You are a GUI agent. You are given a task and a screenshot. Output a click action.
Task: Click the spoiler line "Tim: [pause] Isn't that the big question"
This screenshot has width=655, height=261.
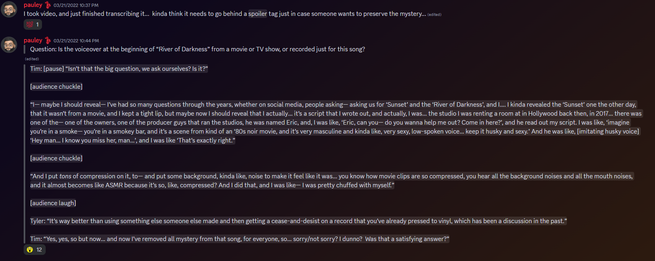tap(119, 69)
